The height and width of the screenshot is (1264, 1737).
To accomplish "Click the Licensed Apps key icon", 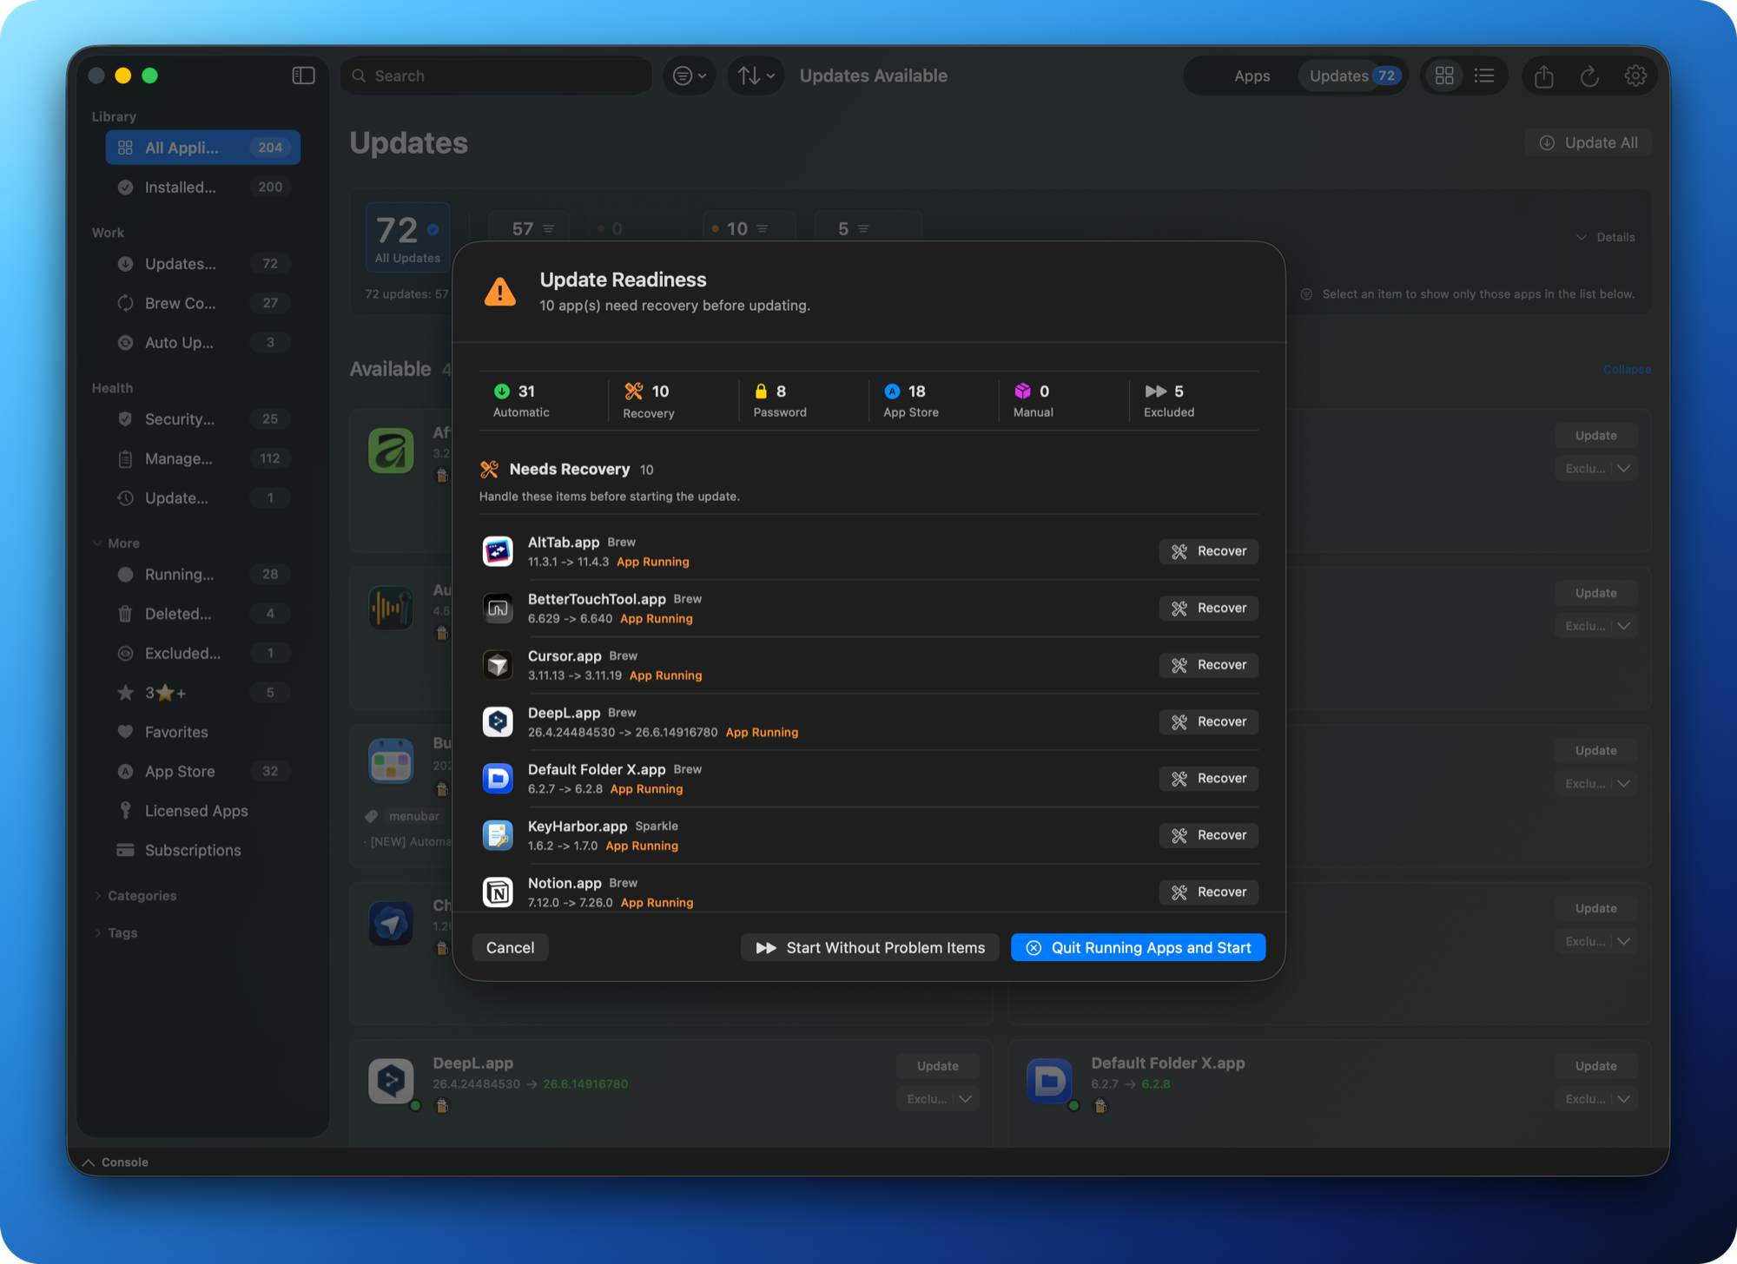I will pos(125,810).
